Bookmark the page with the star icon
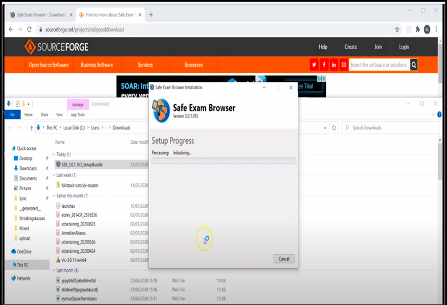Screen dimensions: 447x305 point(397,29)
